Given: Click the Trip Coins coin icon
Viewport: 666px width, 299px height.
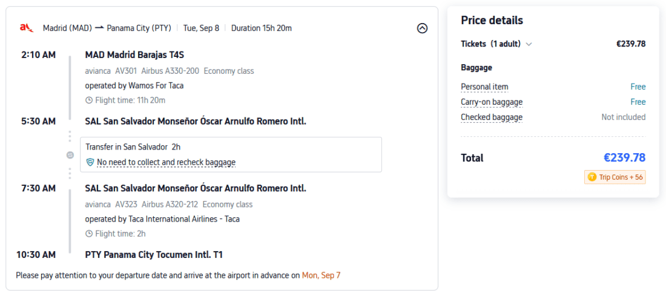Looking at the screenshot, I should point(592,177).
